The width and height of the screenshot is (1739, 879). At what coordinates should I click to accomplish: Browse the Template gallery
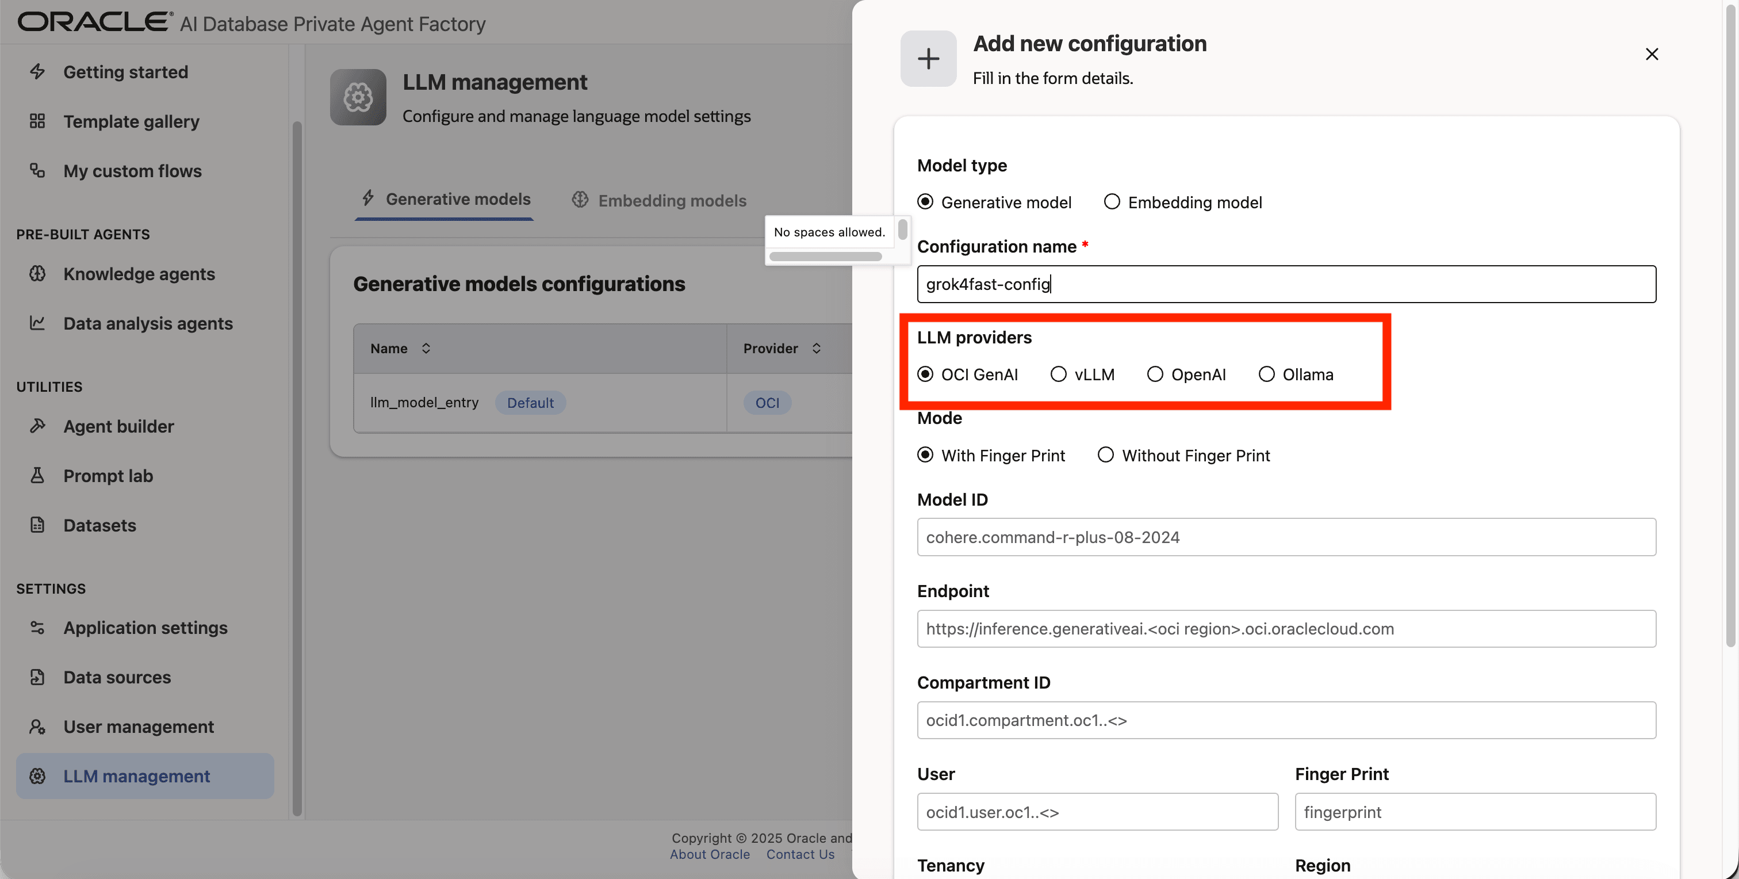pyautogui.click(x=131, y=121)
